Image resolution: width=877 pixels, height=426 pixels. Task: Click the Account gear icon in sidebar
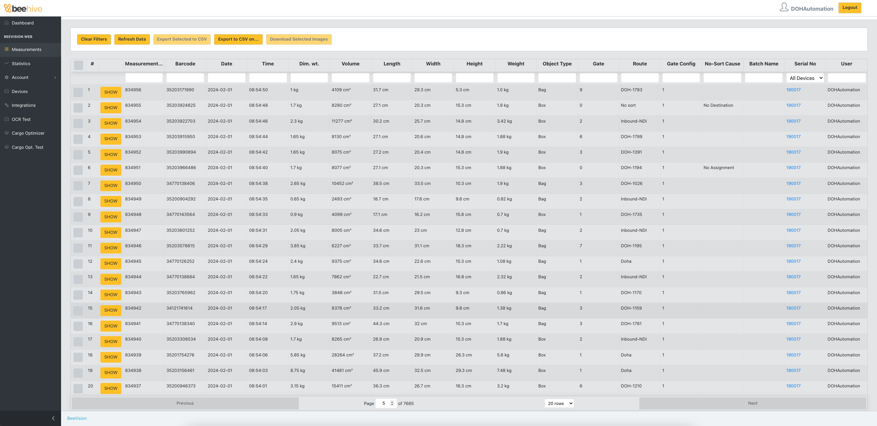click(7, 77)
